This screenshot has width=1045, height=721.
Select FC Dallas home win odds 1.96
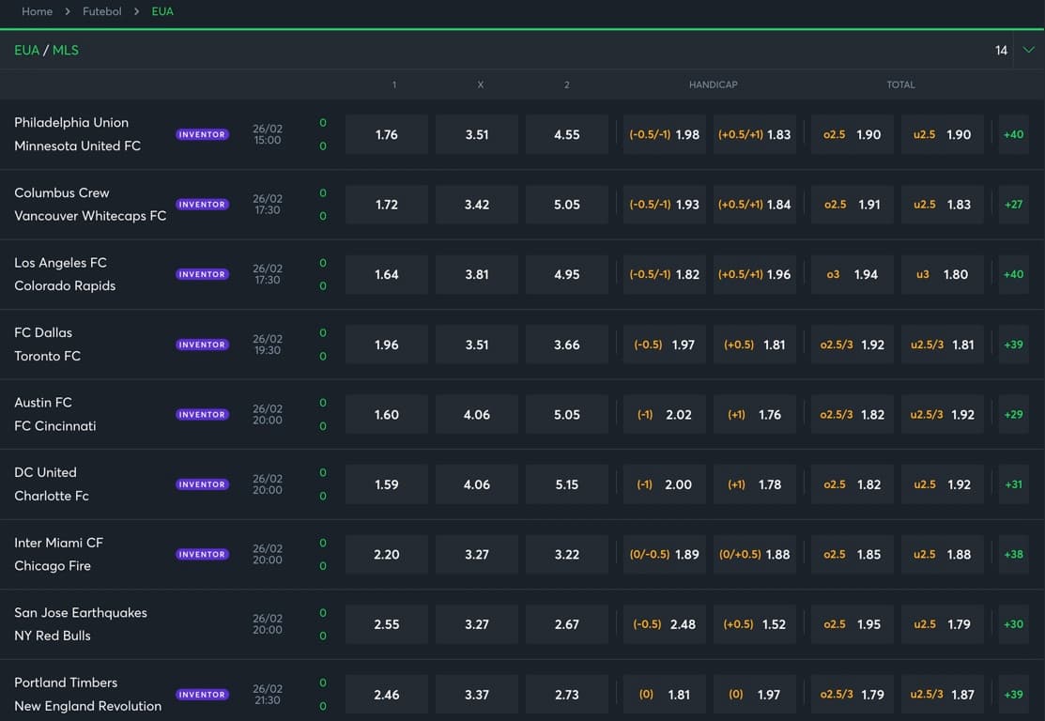tap(387, 345)
